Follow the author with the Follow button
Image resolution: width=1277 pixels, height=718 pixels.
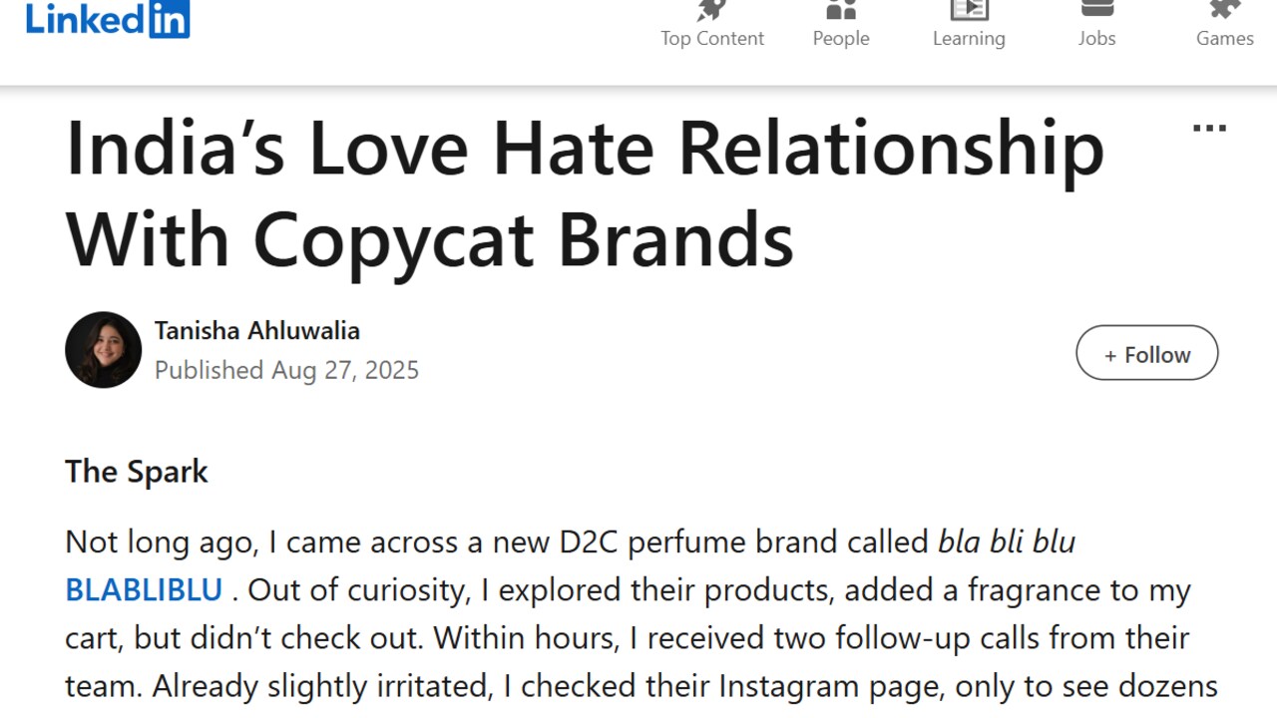tap(1146, 353)
